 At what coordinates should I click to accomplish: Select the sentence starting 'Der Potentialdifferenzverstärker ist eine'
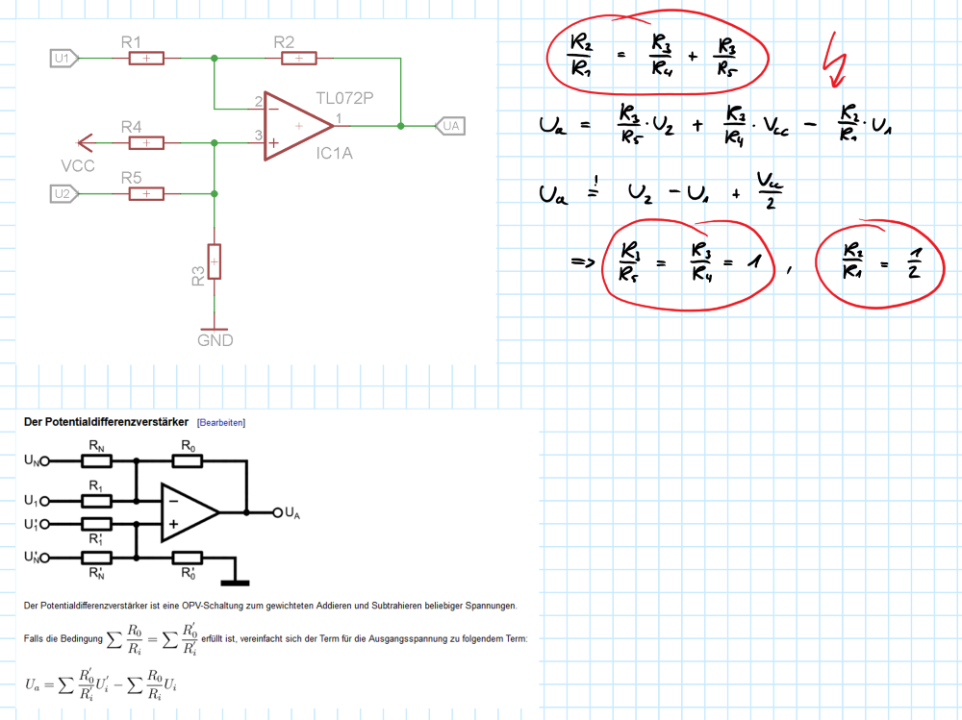pyautogui.click(x=270, y=606)
